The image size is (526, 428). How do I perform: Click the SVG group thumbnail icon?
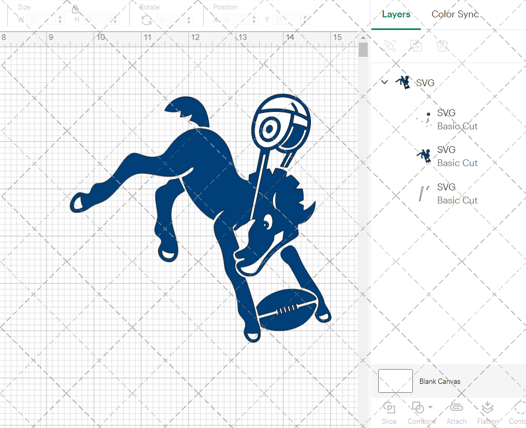pos(402,82)
